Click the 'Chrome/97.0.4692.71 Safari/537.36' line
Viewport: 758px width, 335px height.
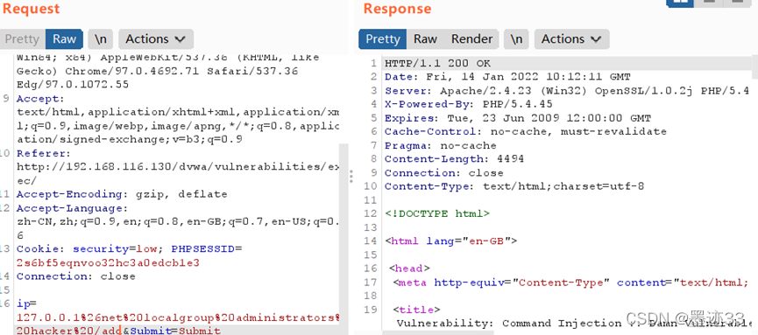click(x=157, y=71)
